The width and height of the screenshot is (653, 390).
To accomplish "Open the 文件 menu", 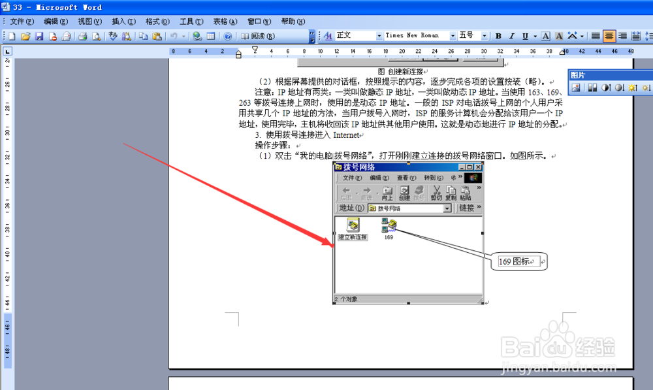I will click(x=22, y=22).
